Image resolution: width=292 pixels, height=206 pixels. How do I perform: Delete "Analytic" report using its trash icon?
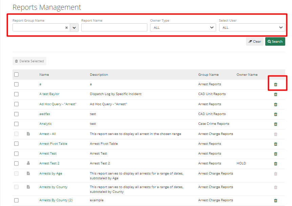pos(275,124)
